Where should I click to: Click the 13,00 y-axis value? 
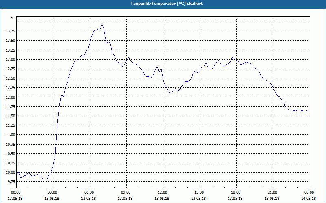11,60
